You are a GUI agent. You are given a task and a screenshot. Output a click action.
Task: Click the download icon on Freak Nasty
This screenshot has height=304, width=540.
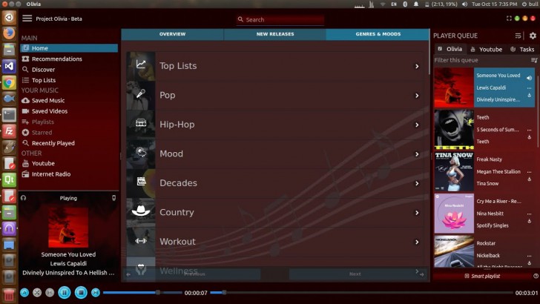pos(529,179)
